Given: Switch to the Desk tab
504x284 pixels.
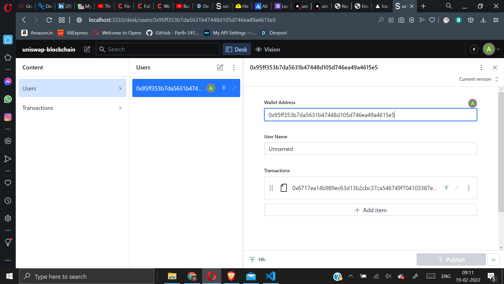Looking at the screenshot, I should [237, 49].
